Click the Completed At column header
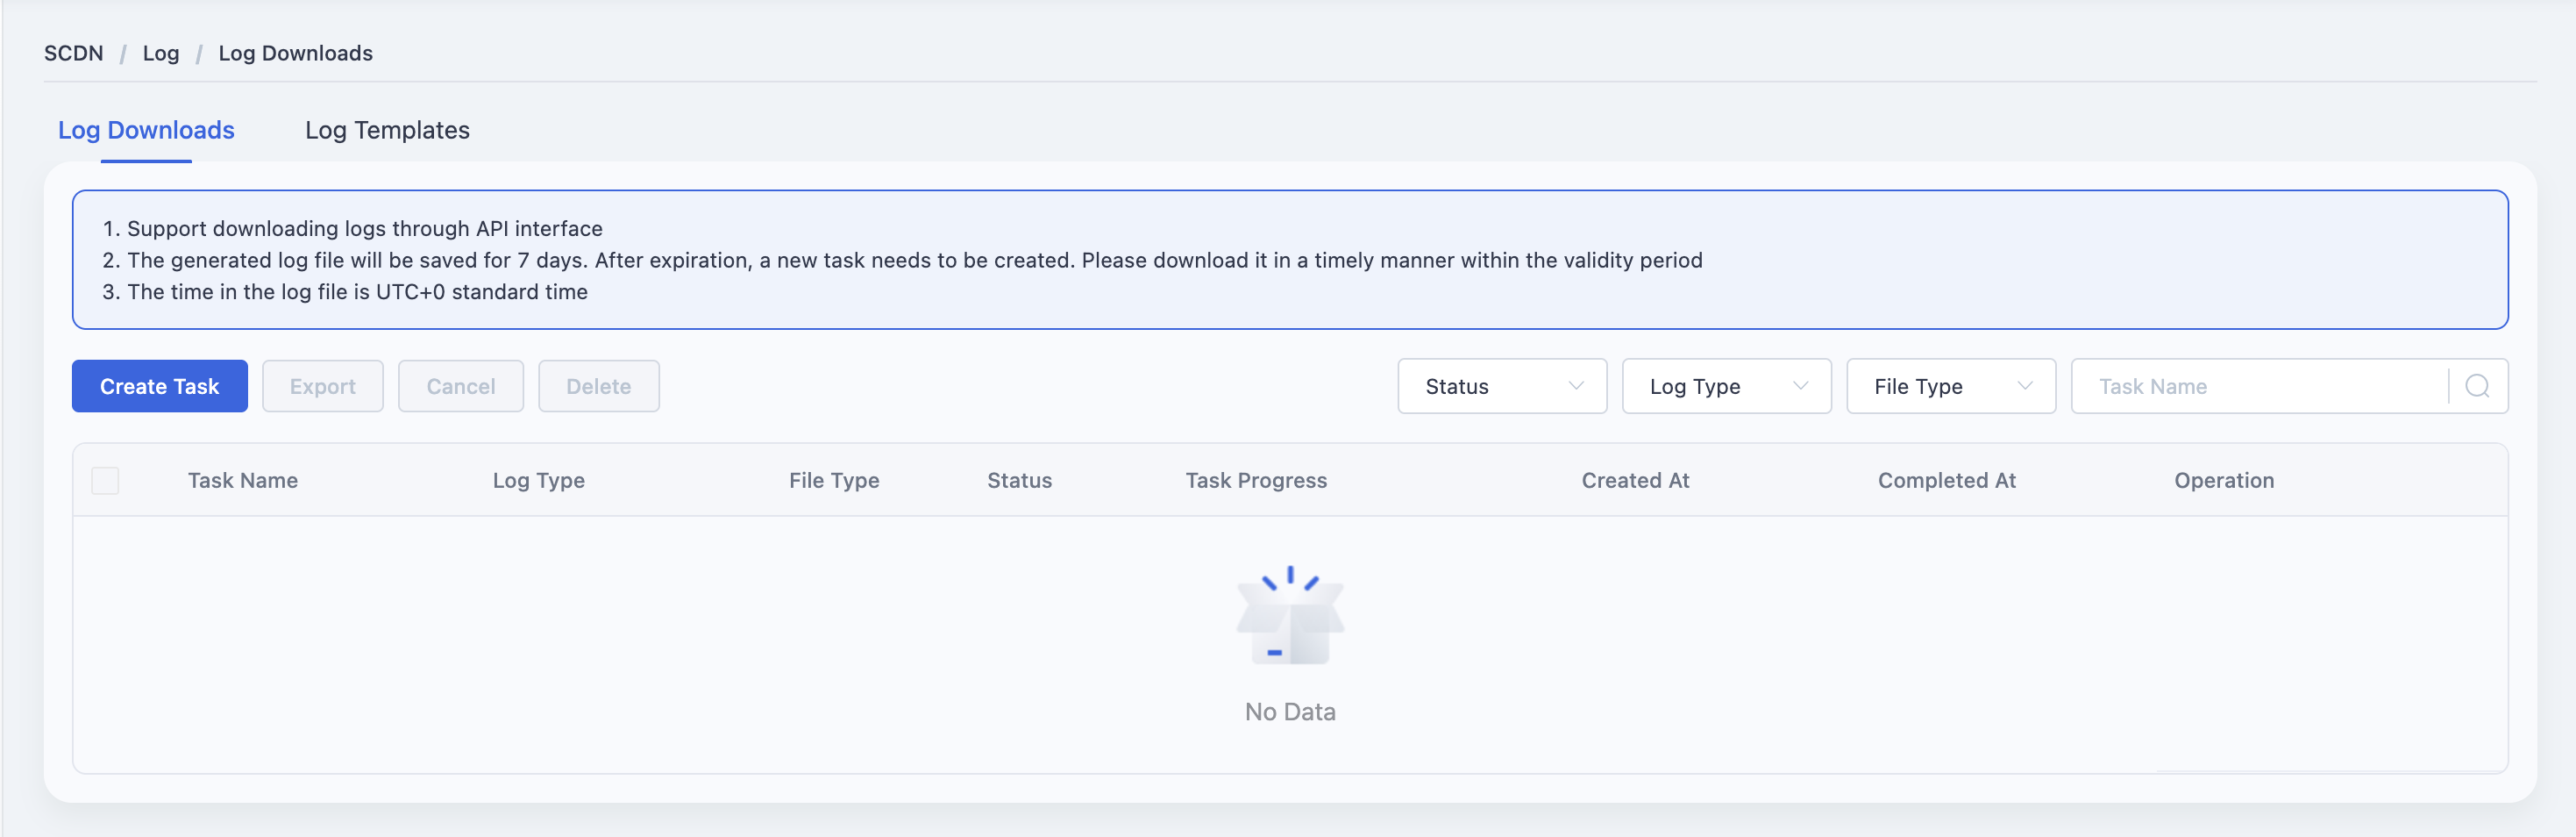Image resolution: width=2576 pixels, height=837 pixels. click(1946, 481)
